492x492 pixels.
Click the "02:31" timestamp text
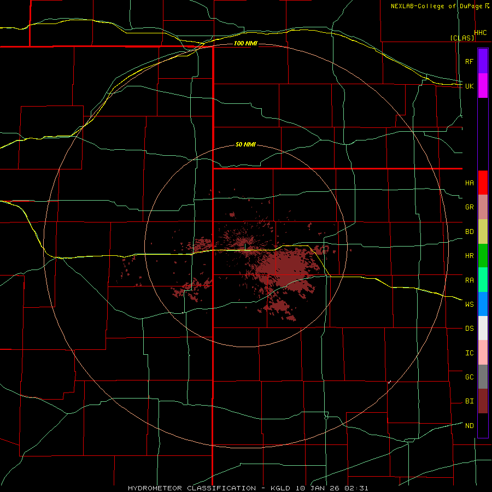pyautogui.click(x=356, y=488)
